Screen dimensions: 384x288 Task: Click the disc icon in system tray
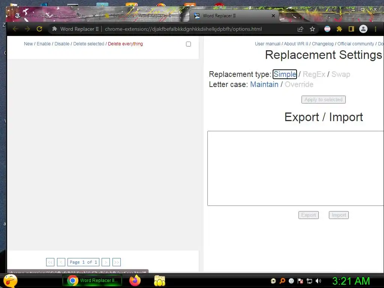coord(273,281)
